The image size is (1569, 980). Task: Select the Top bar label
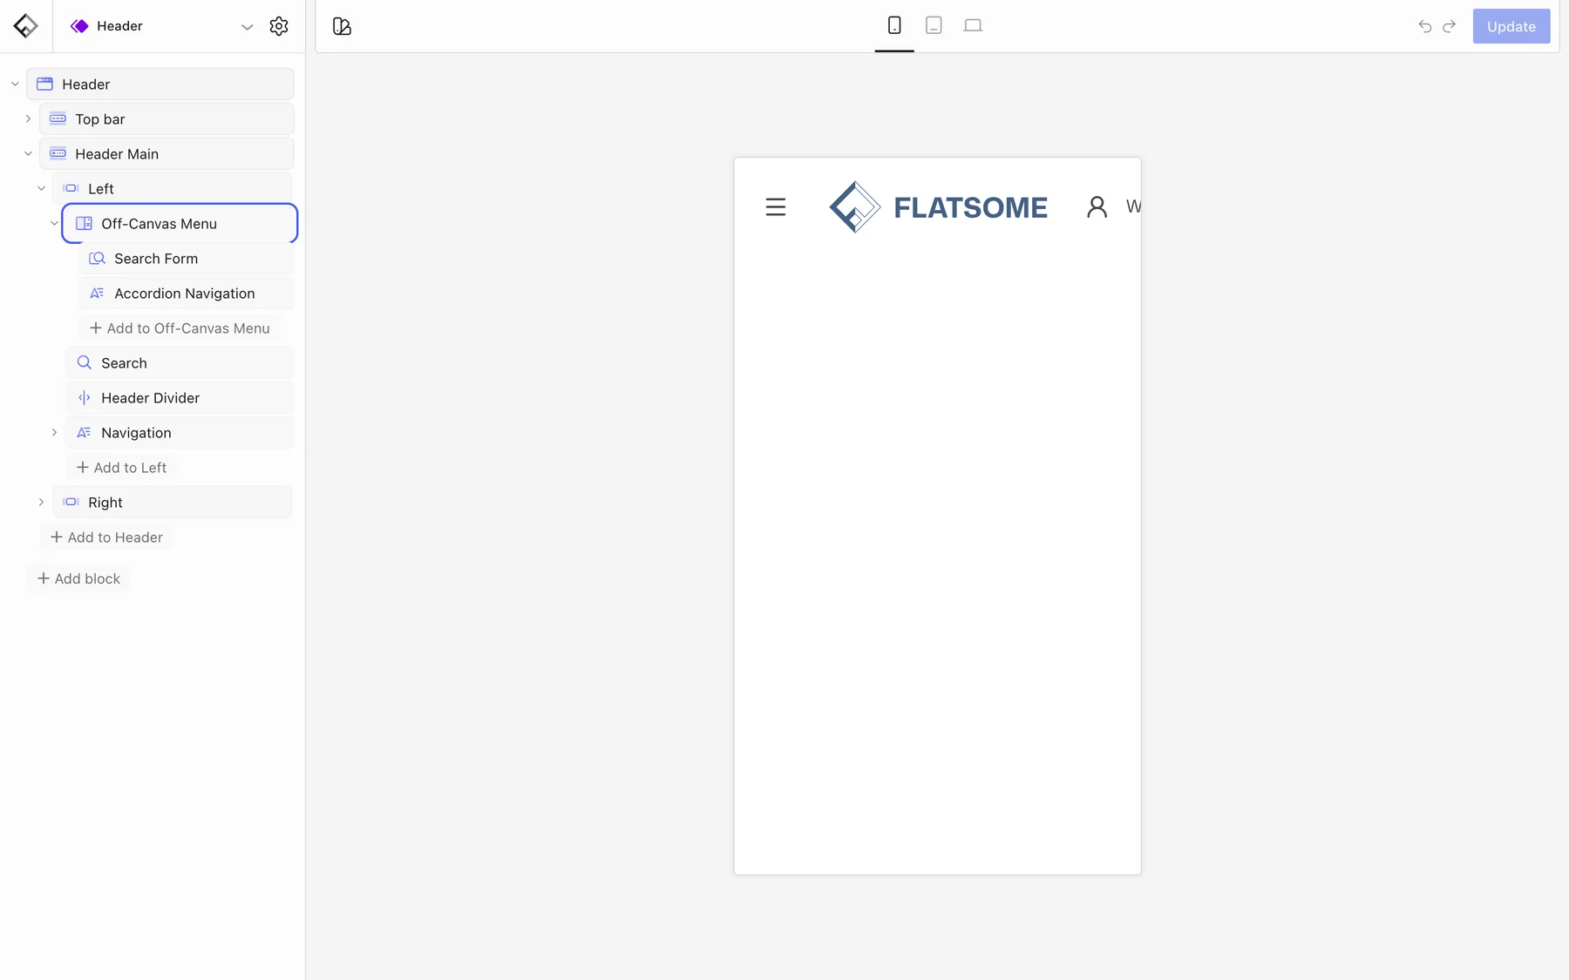point(100,119)
